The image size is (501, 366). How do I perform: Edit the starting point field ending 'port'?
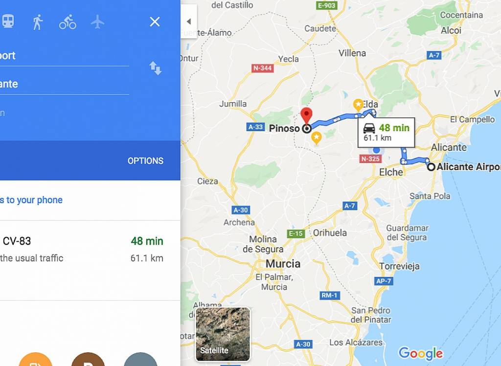(65, 56)
